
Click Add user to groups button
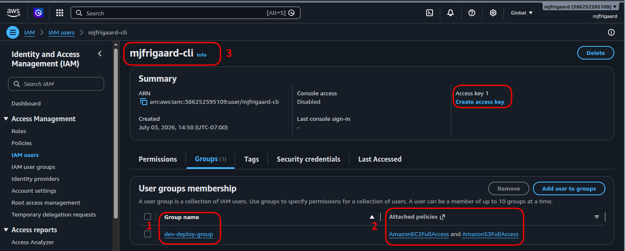click(x=569, y=188)
